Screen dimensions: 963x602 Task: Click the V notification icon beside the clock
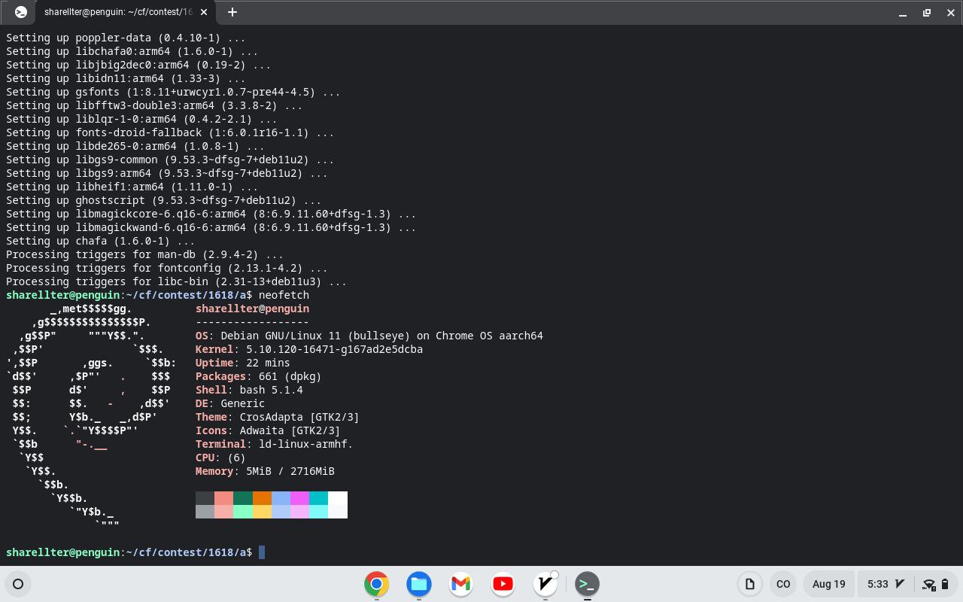click(x=900, y=584)
